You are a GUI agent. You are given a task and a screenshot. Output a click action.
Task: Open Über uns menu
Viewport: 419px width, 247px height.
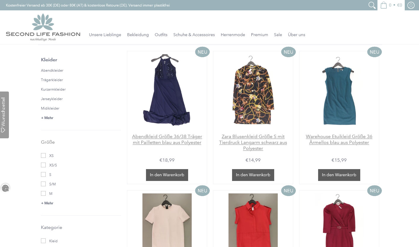296,35
